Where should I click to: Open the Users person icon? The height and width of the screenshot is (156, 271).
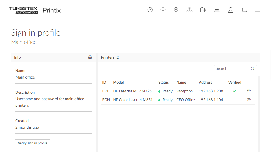coord(231,10)
